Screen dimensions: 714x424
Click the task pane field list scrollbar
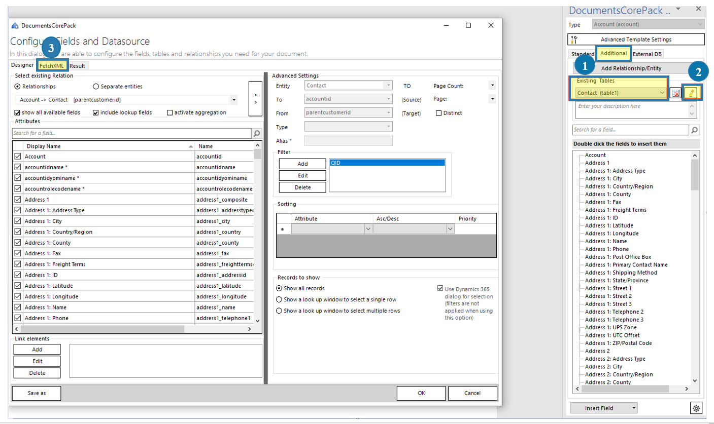coord(695,267)
